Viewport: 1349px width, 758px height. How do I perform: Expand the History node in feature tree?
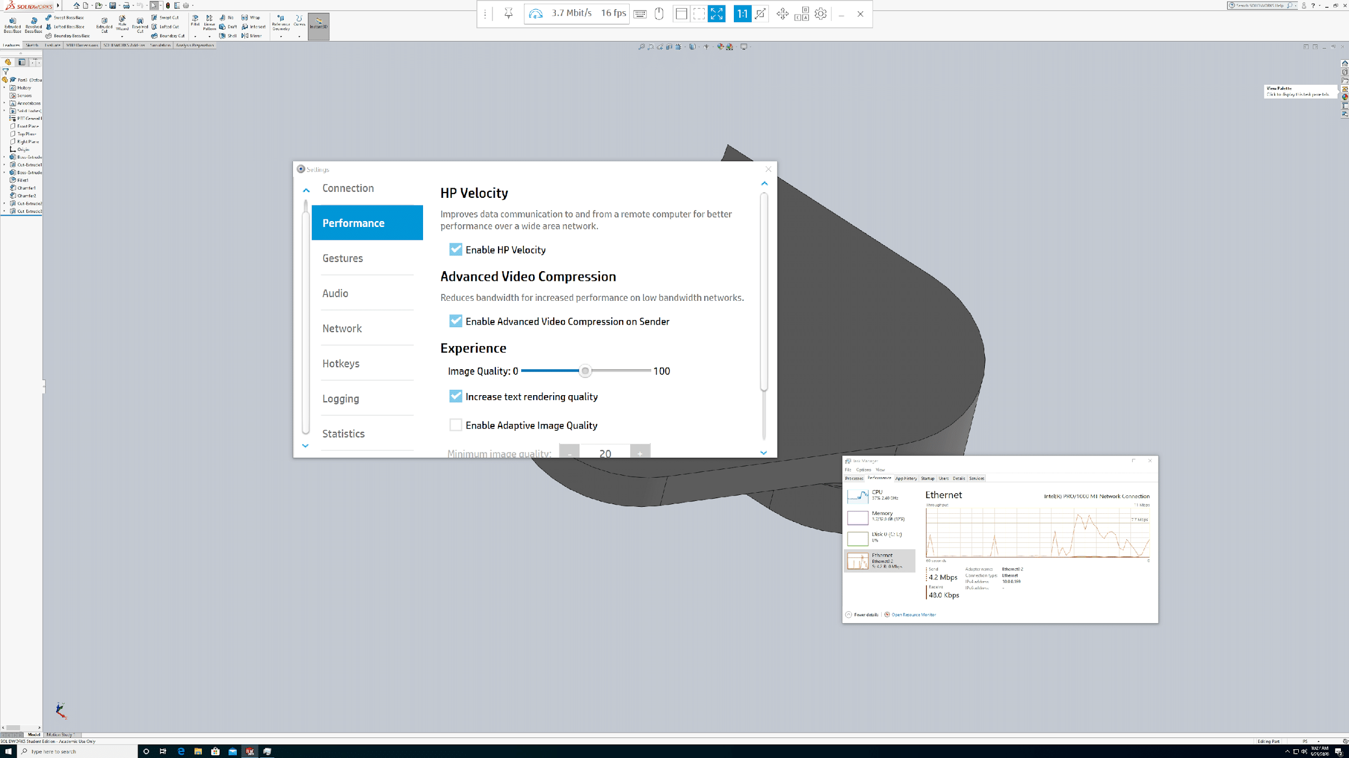[4, 87]
